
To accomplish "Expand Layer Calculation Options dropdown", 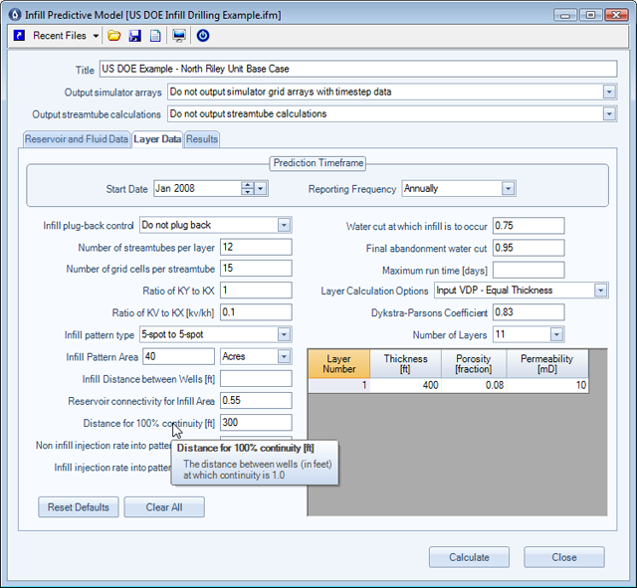I will (x=600, y=291).
